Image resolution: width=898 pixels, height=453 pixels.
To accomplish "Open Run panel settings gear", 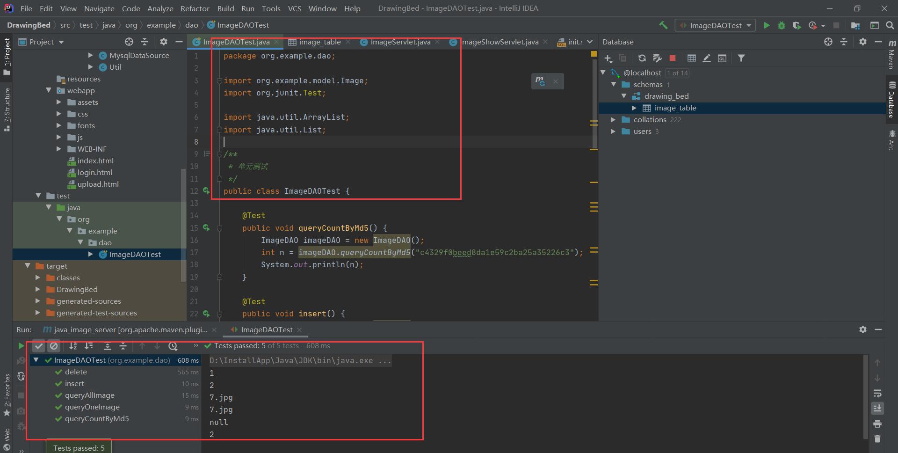I will 863,329.
